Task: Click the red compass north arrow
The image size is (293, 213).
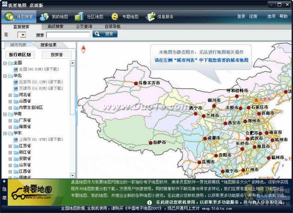Action: (x=84, y=49)
